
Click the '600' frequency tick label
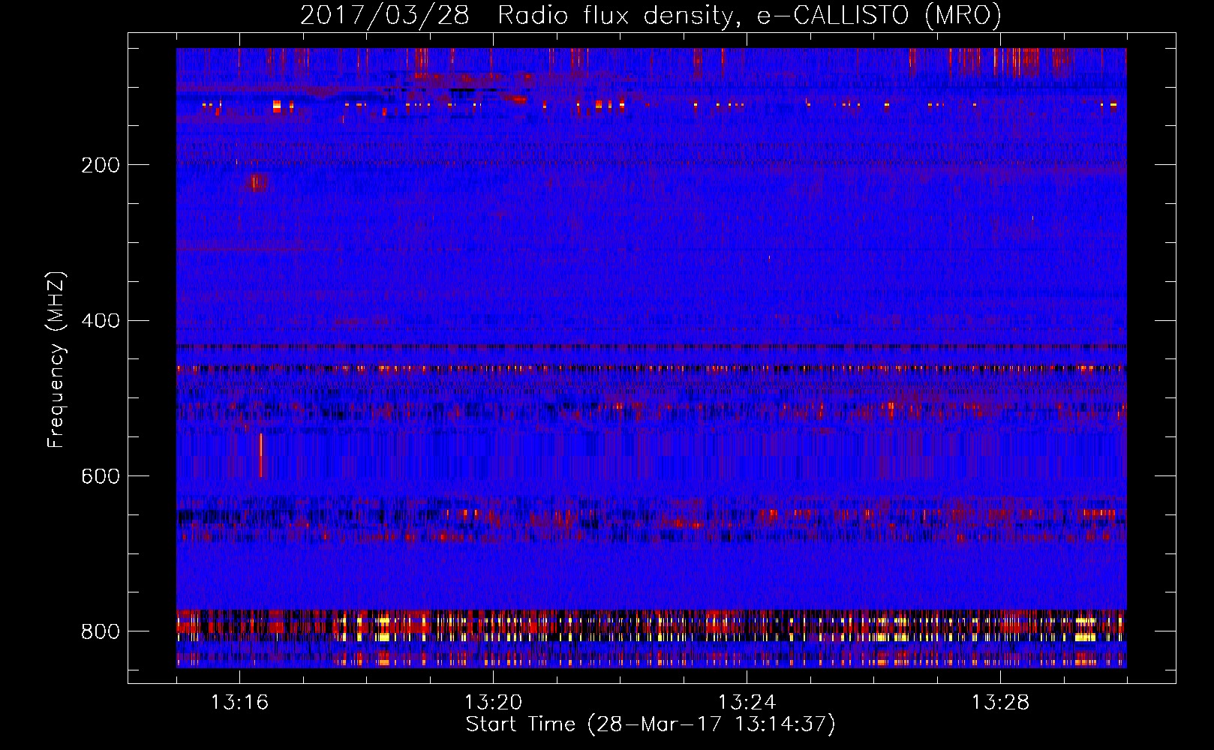pos(100,476)
